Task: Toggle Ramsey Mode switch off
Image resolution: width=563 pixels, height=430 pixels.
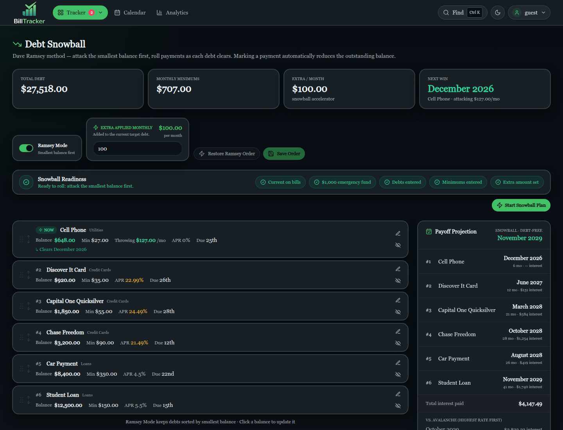Action: click(26, 148)
